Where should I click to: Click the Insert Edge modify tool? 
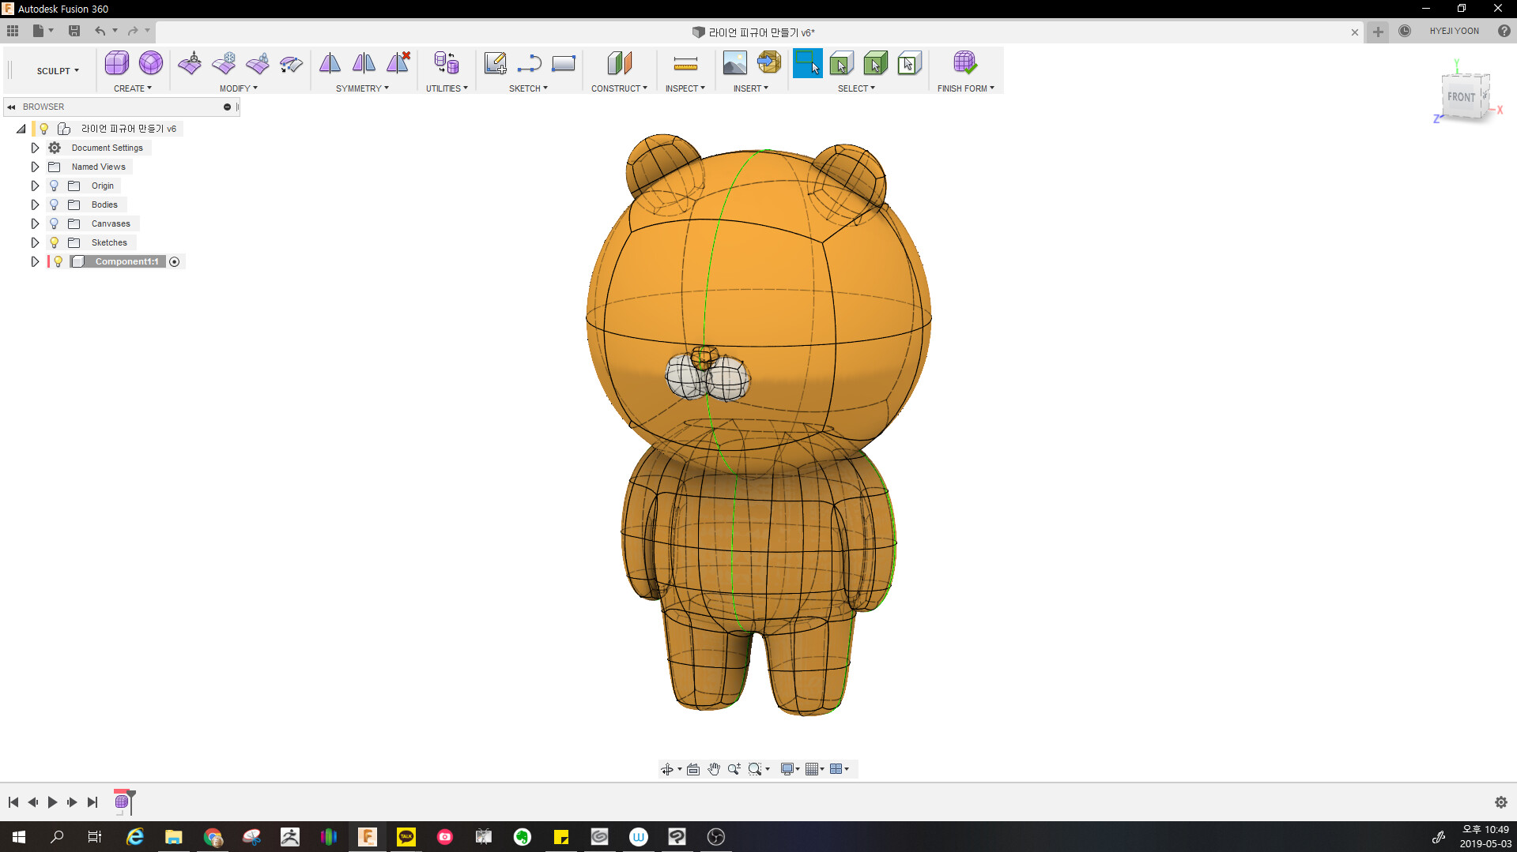[x=224, y=63]
